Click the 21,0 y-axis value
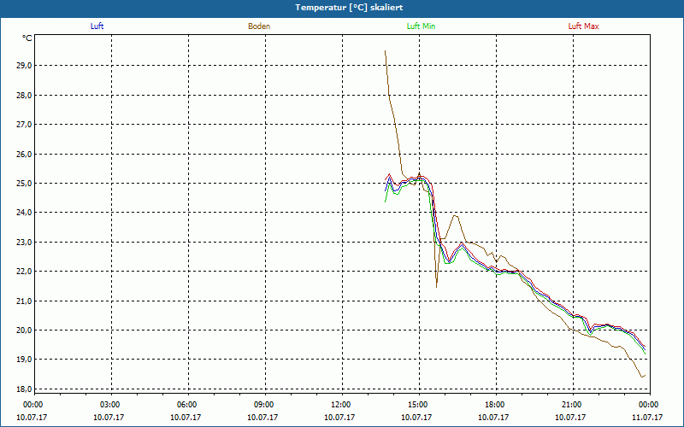684x427 pixels. (x=24, y=301)
